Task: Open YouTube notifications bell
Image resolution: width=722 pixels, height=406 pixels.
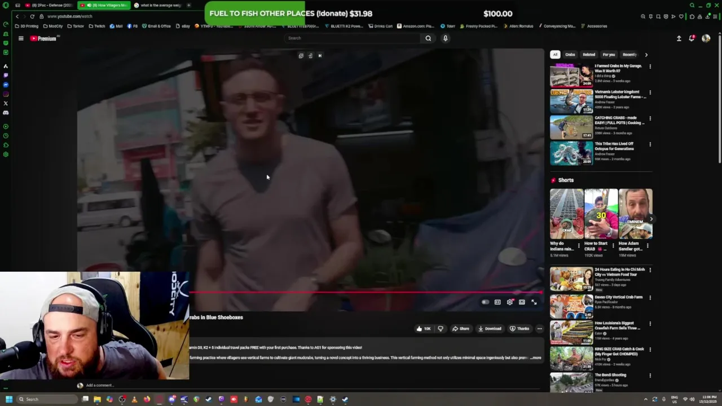Action: click(692, 38)
